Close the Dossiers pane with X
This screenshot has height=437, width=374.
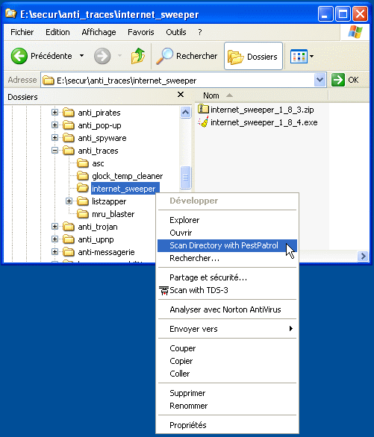click(181, 95)
